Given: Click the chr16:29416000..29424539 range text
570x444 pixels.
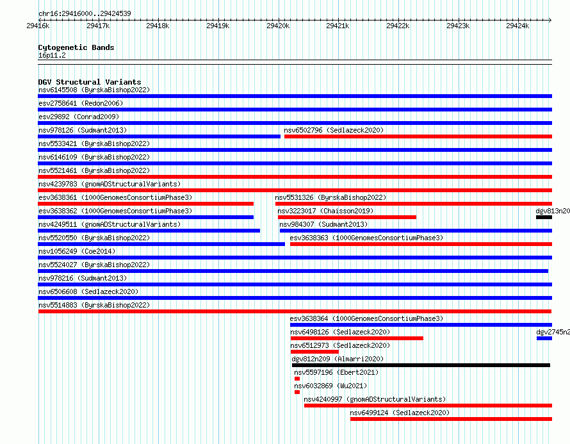Looking at the screenshot, I should coord(85,13).
